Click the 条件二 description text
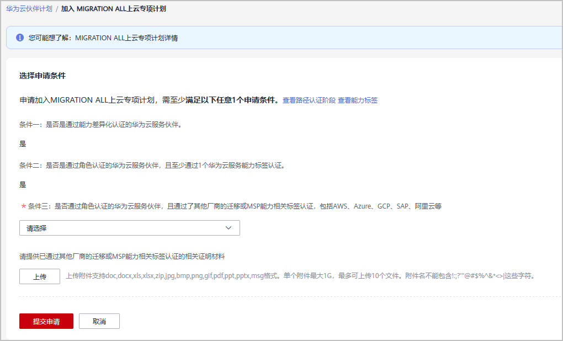Screen dimensions: 563x341 [152, 165]
